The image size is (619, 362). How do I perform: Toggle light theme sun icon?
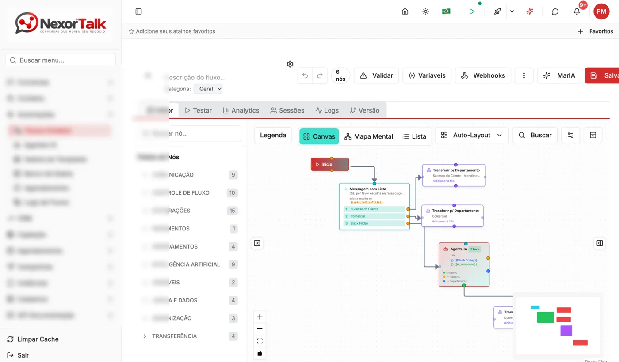(x=426, y=11)
